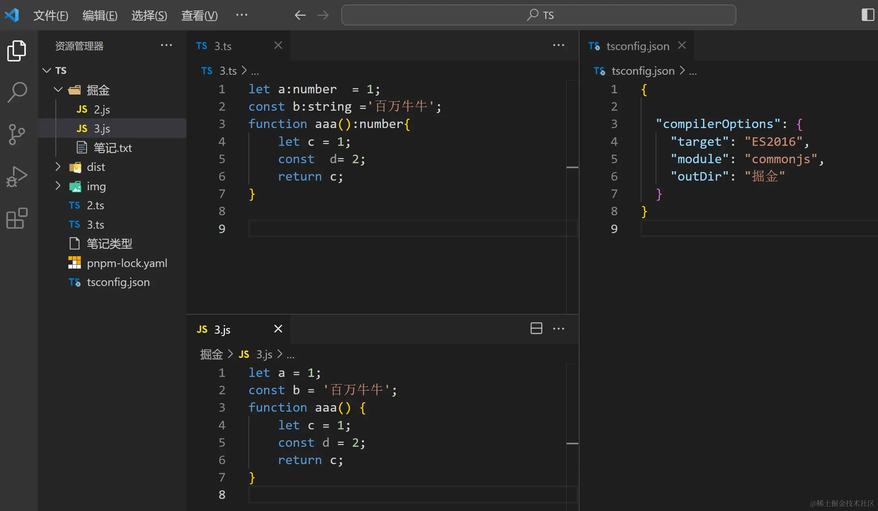Open the Extensions view
The width and height of the screenshot is (878, 511).
(16, 218)
